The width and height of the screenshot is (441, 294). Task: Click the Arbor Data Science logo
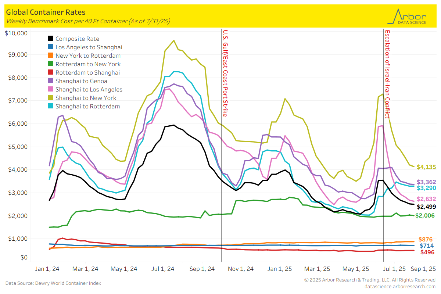[x=409, y=17]
